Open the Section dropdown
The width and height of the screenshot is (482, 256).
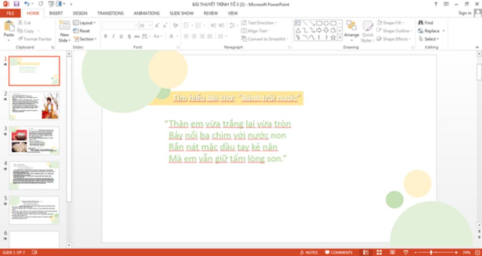(x=85, y=39)
